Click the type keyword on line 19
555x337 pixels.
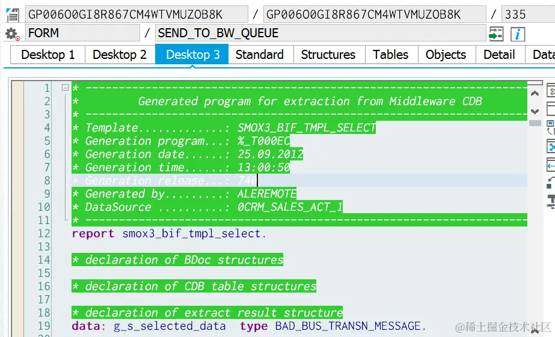tap(253, 326)
